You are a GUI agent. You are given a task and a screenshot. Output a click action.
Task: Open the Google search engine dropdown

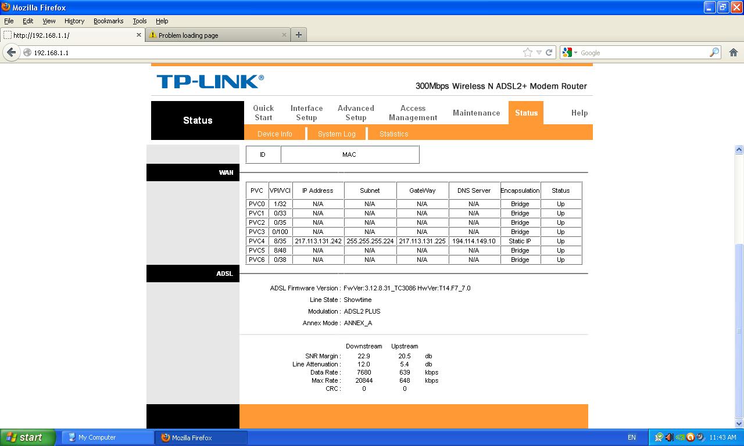pos(570,52)
